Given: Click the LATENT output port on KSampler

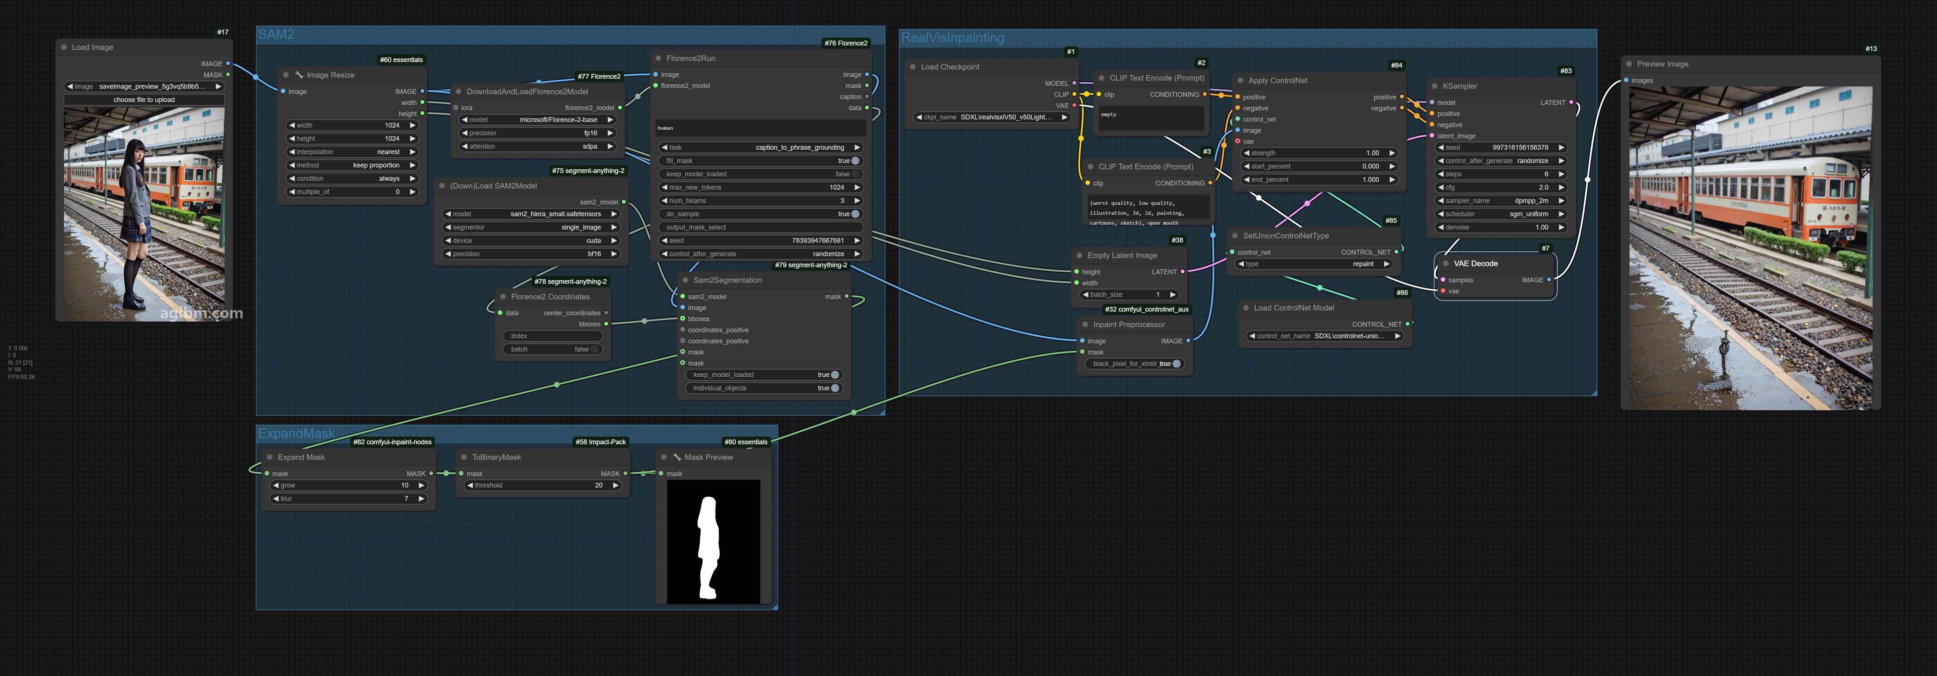Looking at the screenshot, I should pyautogui.click(x=1571, y=103).
